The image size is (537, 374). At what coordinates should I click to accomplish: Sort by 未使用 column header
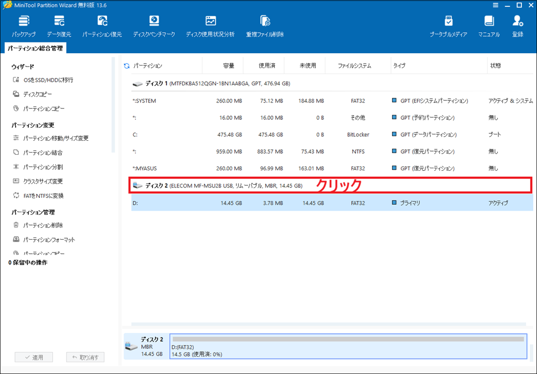coord(304,66)
